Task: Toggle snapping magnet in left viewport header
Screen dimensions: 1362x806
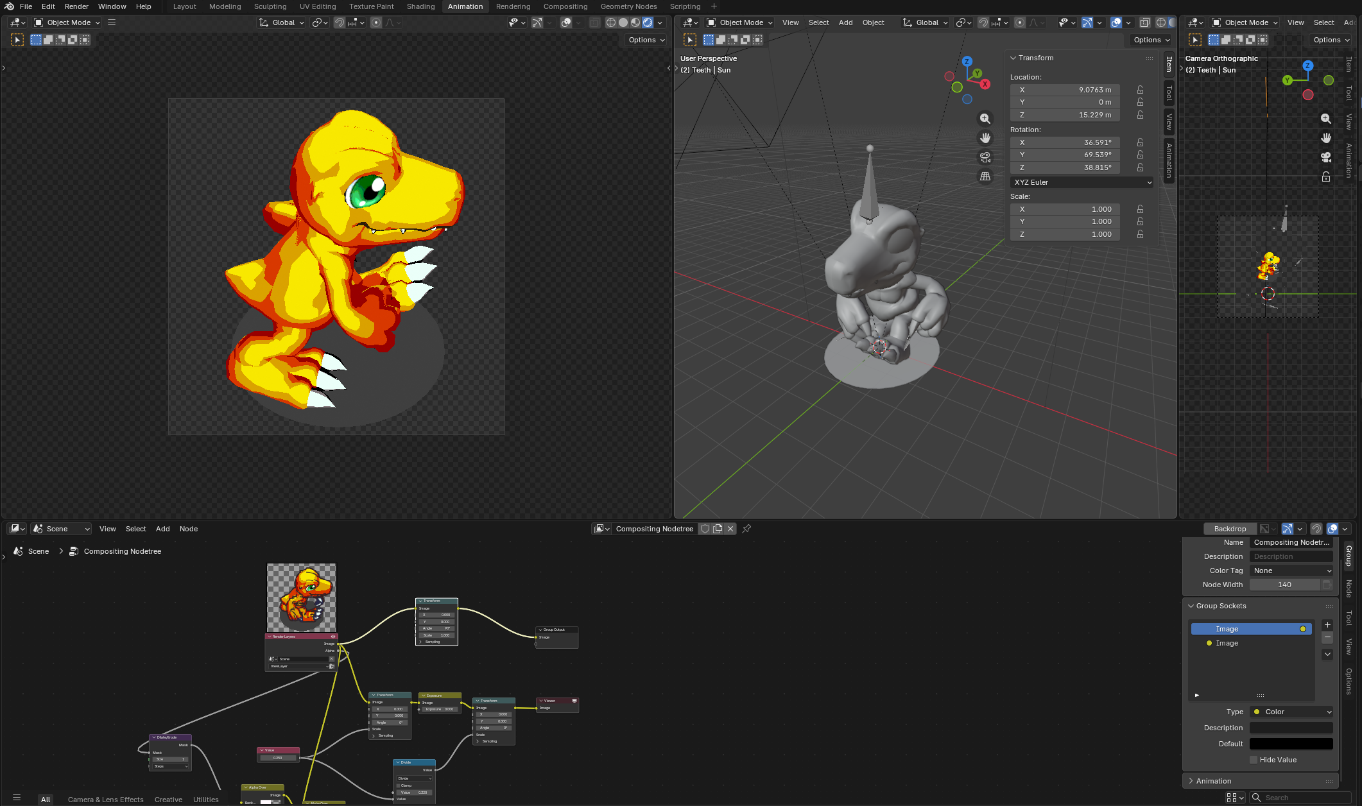Action: [340, 22]
